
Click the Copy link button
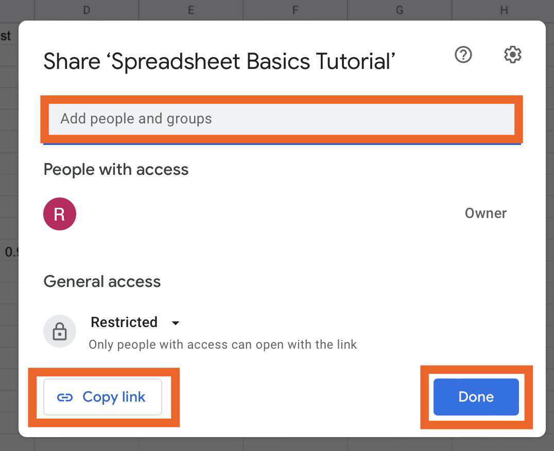(102, 397)
